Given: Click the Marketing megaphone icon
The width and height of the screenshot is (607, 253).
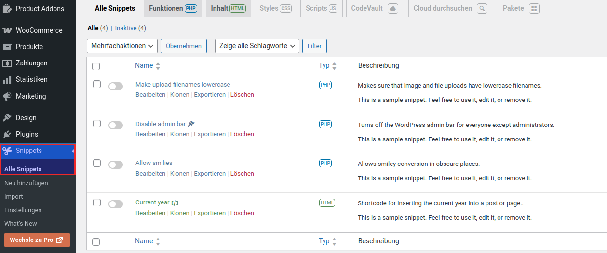Looking at the screenshot, I should pyautogui.click(x=7, y=96).
